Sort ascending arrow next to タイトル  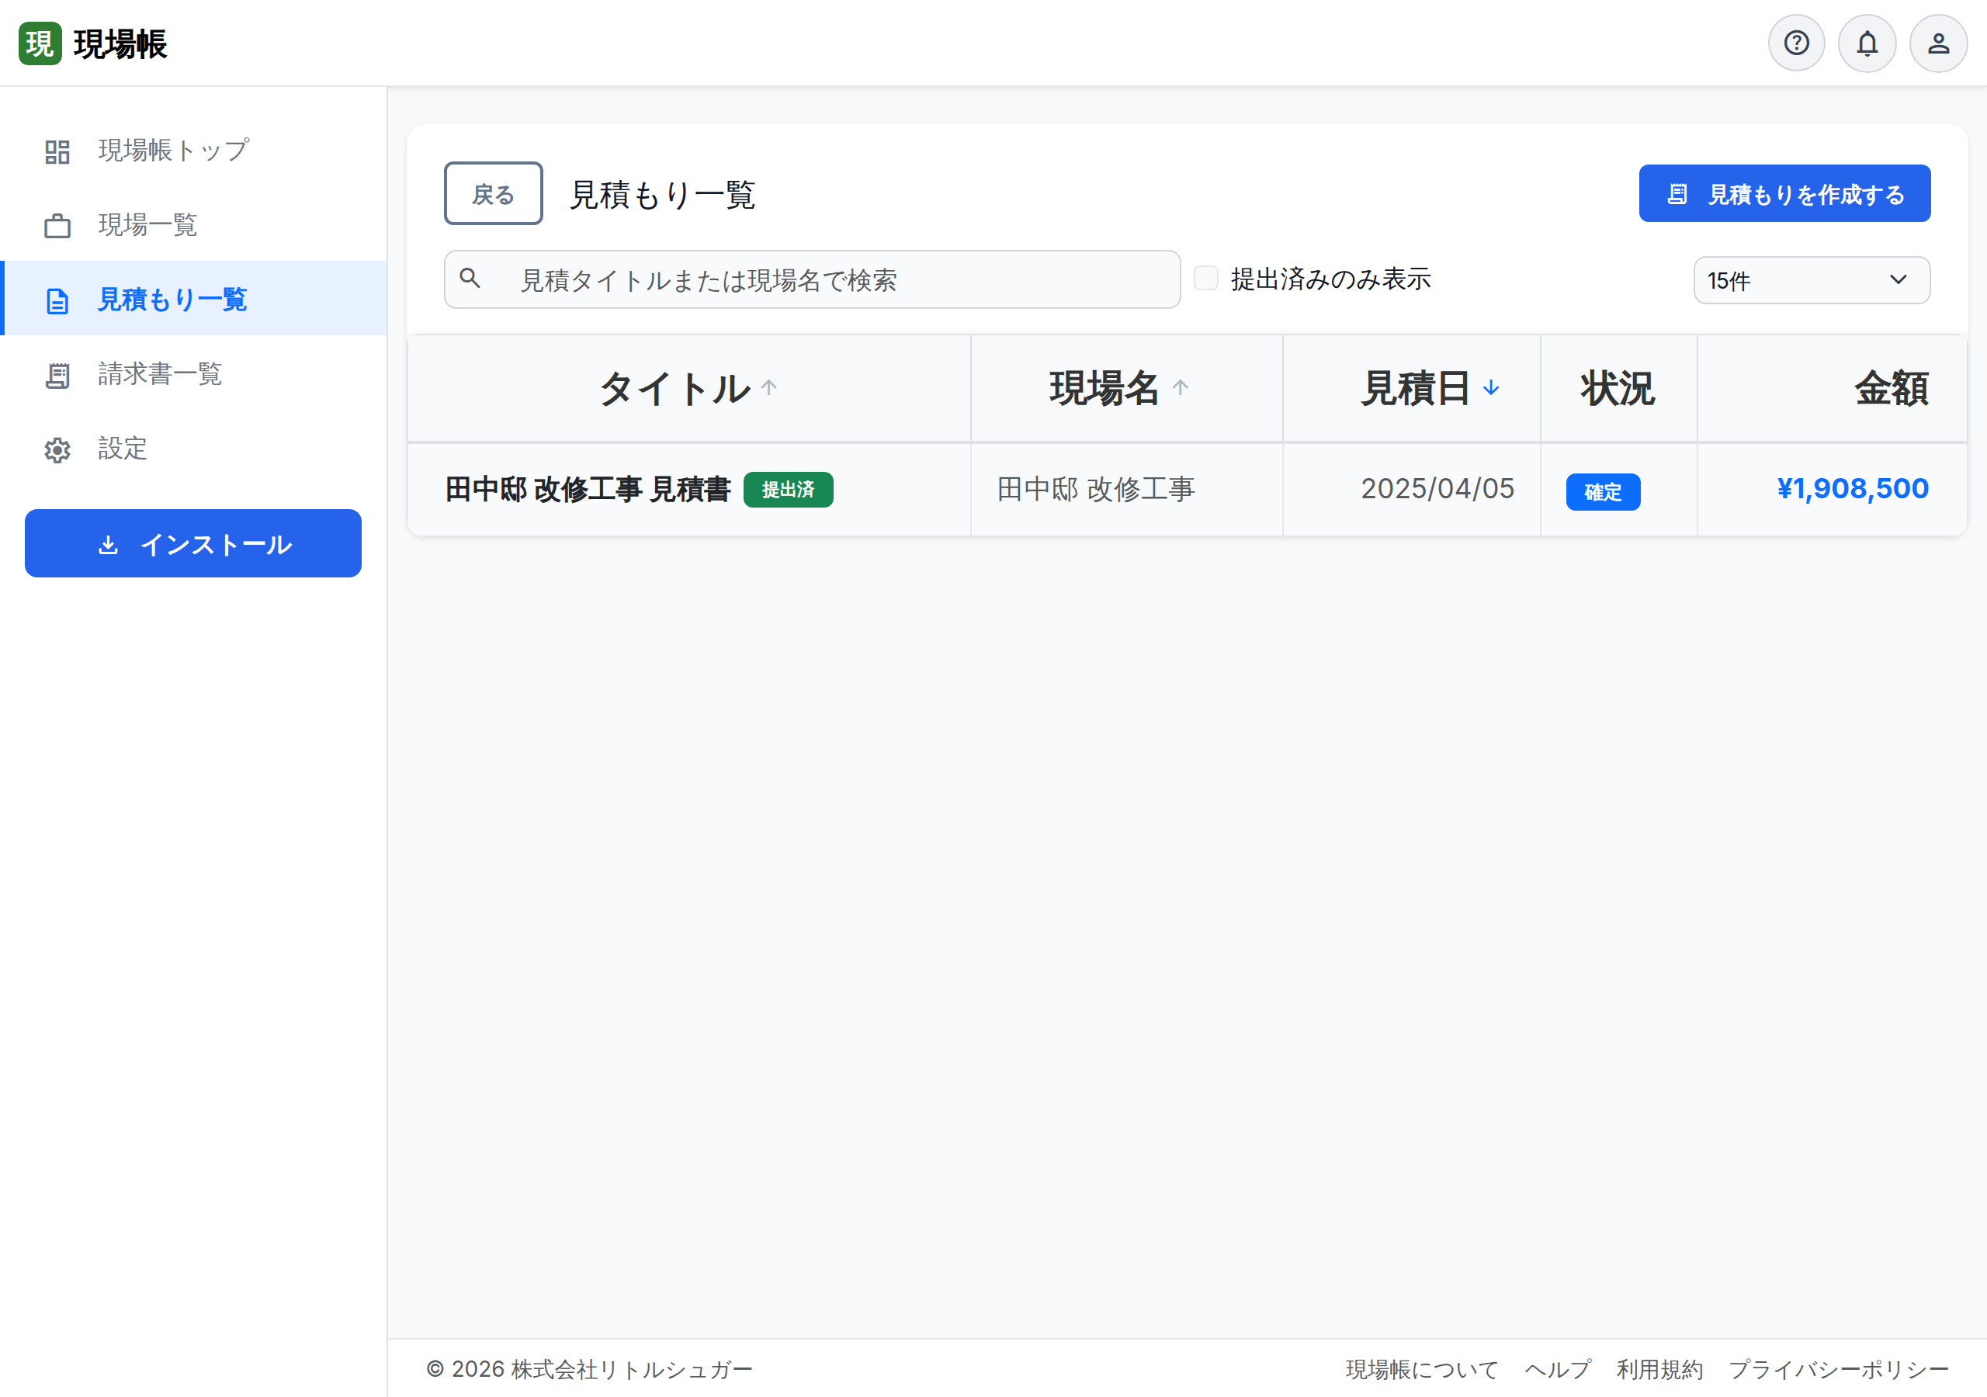768,387
